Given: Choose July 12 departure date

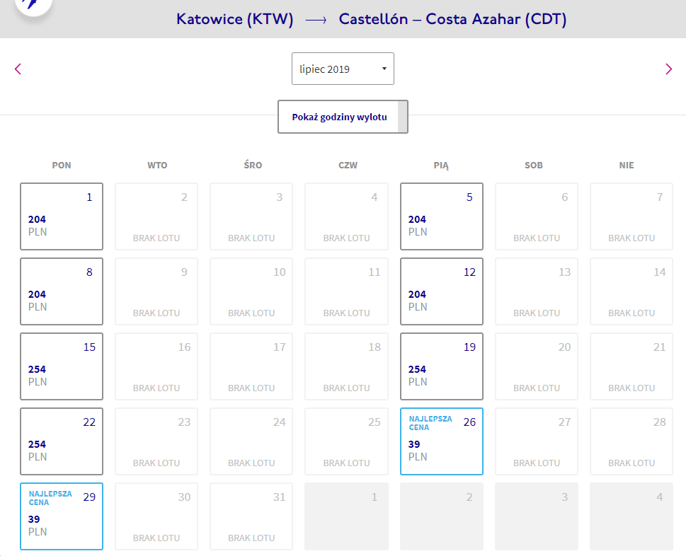Looking at the screenshot, I should tap(442, 291).
